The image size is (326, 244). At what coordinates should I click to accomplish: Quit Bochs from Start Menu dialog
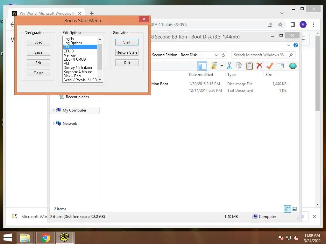pyautogui.click(x=127, y=63)
